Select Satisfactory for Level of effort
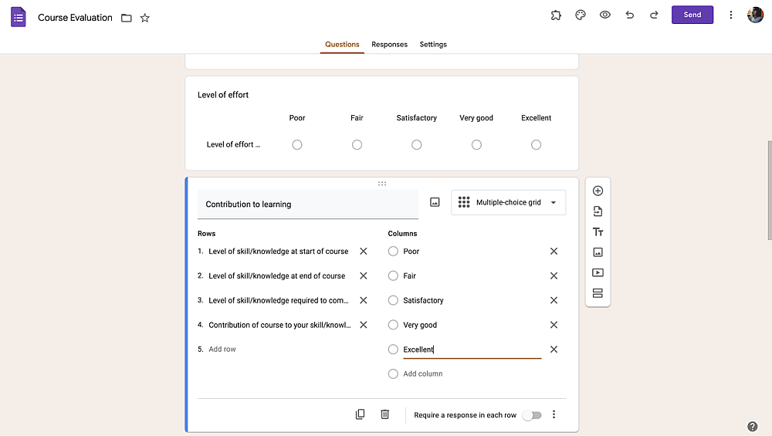 [417, 144]
